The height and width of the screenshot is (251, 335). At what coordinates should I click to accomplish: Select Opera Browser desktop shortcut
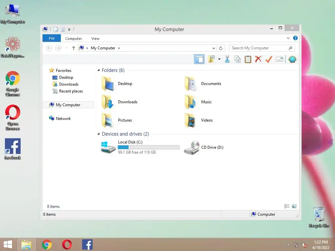coord(13,117)
